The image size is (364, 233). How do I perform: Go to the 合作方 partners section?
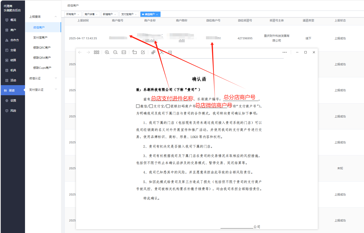[x=13, y=40]
